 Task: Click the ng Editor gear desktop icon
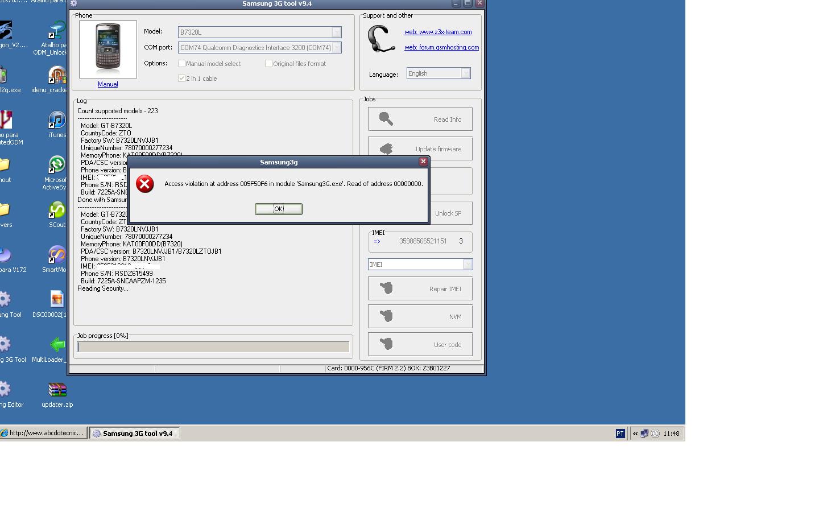coord(5,389)
